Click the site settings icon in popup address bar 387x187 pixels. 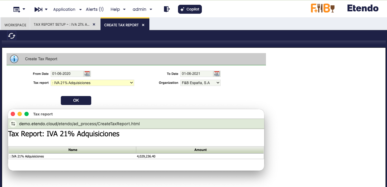[x=13, y=124]
